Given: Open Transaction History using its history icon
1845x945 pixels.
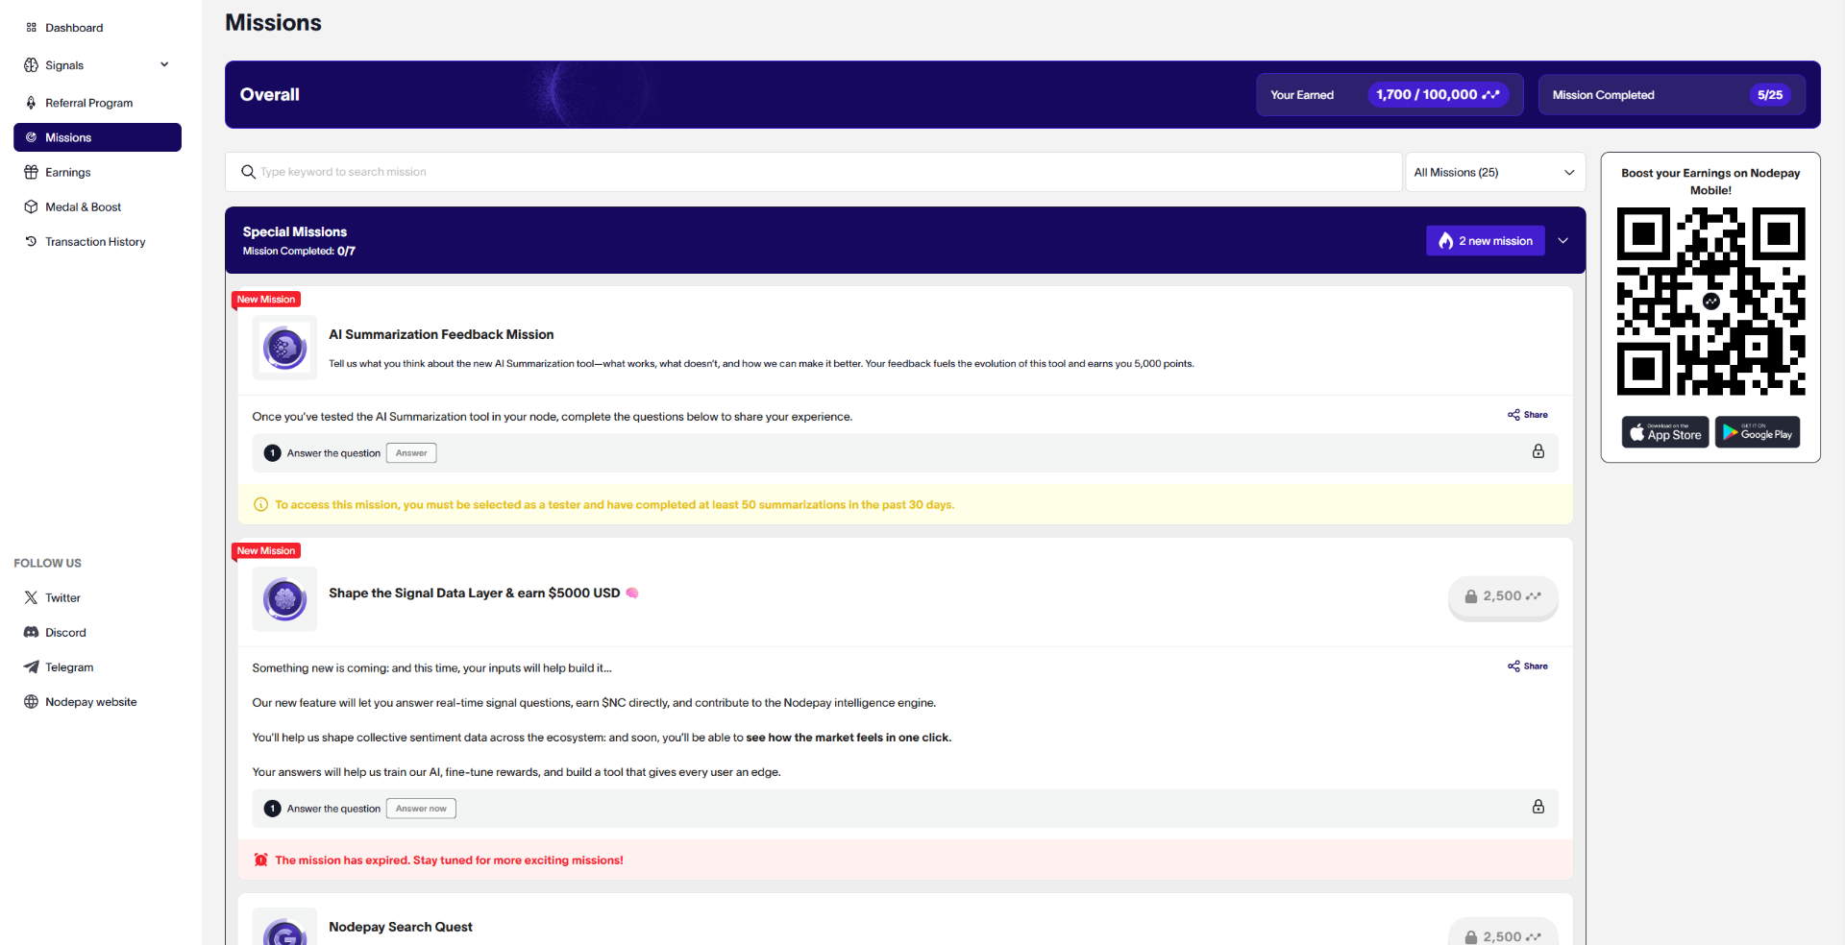Looking at the screenshot, I should [32, 241].
